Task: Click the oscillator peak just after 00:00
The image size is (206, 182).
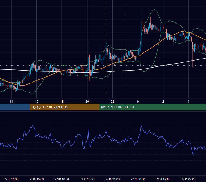Action: [141, 125]
